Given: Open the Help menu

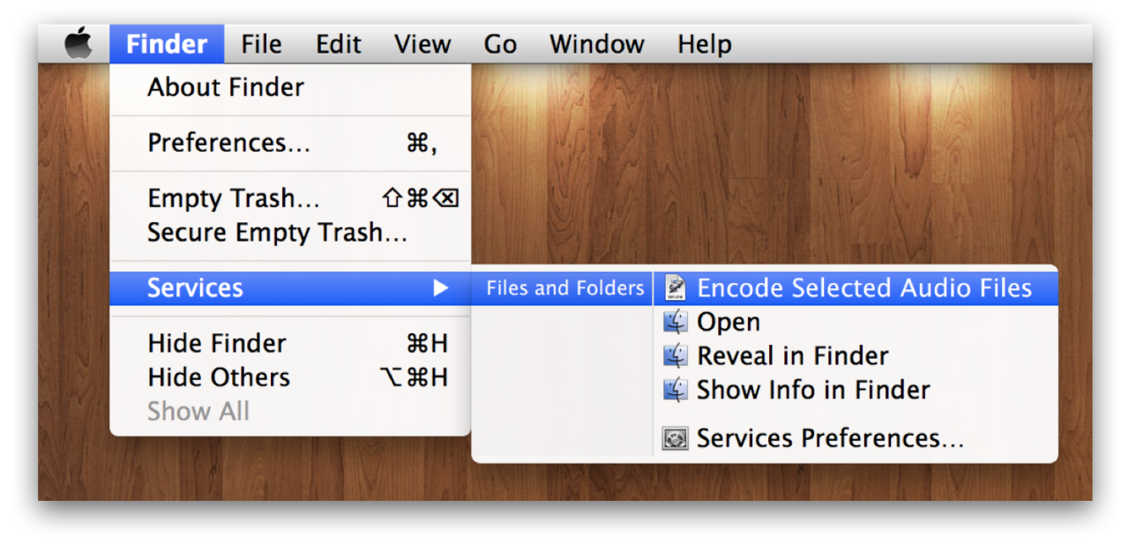Looking at the screenshot, I should tap(704, 44).
